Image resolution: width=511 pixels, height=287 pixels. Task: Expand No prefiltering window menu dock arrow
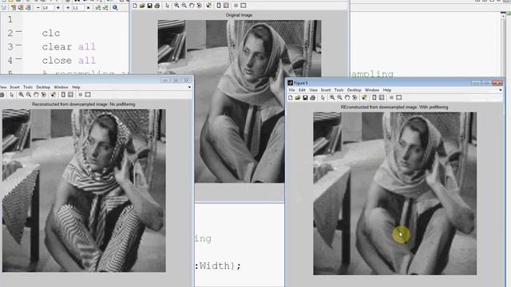(189, 87)
